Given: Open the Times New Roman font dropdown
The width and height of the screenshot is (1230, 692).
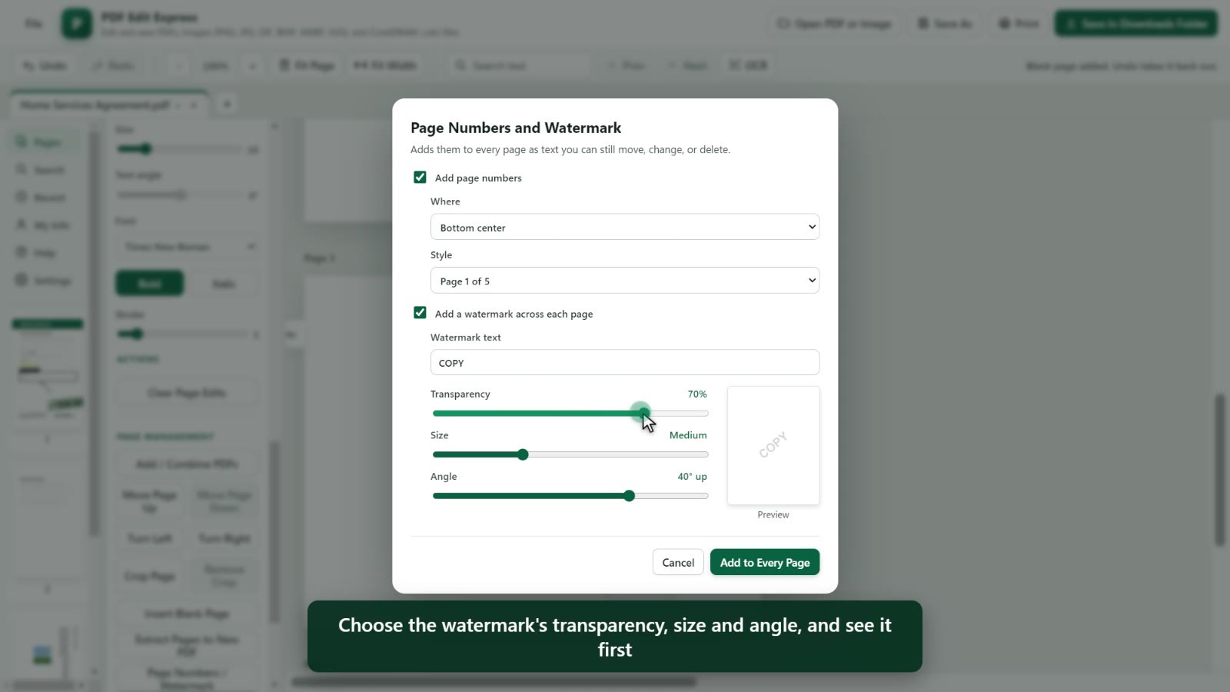Looking at the screenshot, I should coord(188,247).
